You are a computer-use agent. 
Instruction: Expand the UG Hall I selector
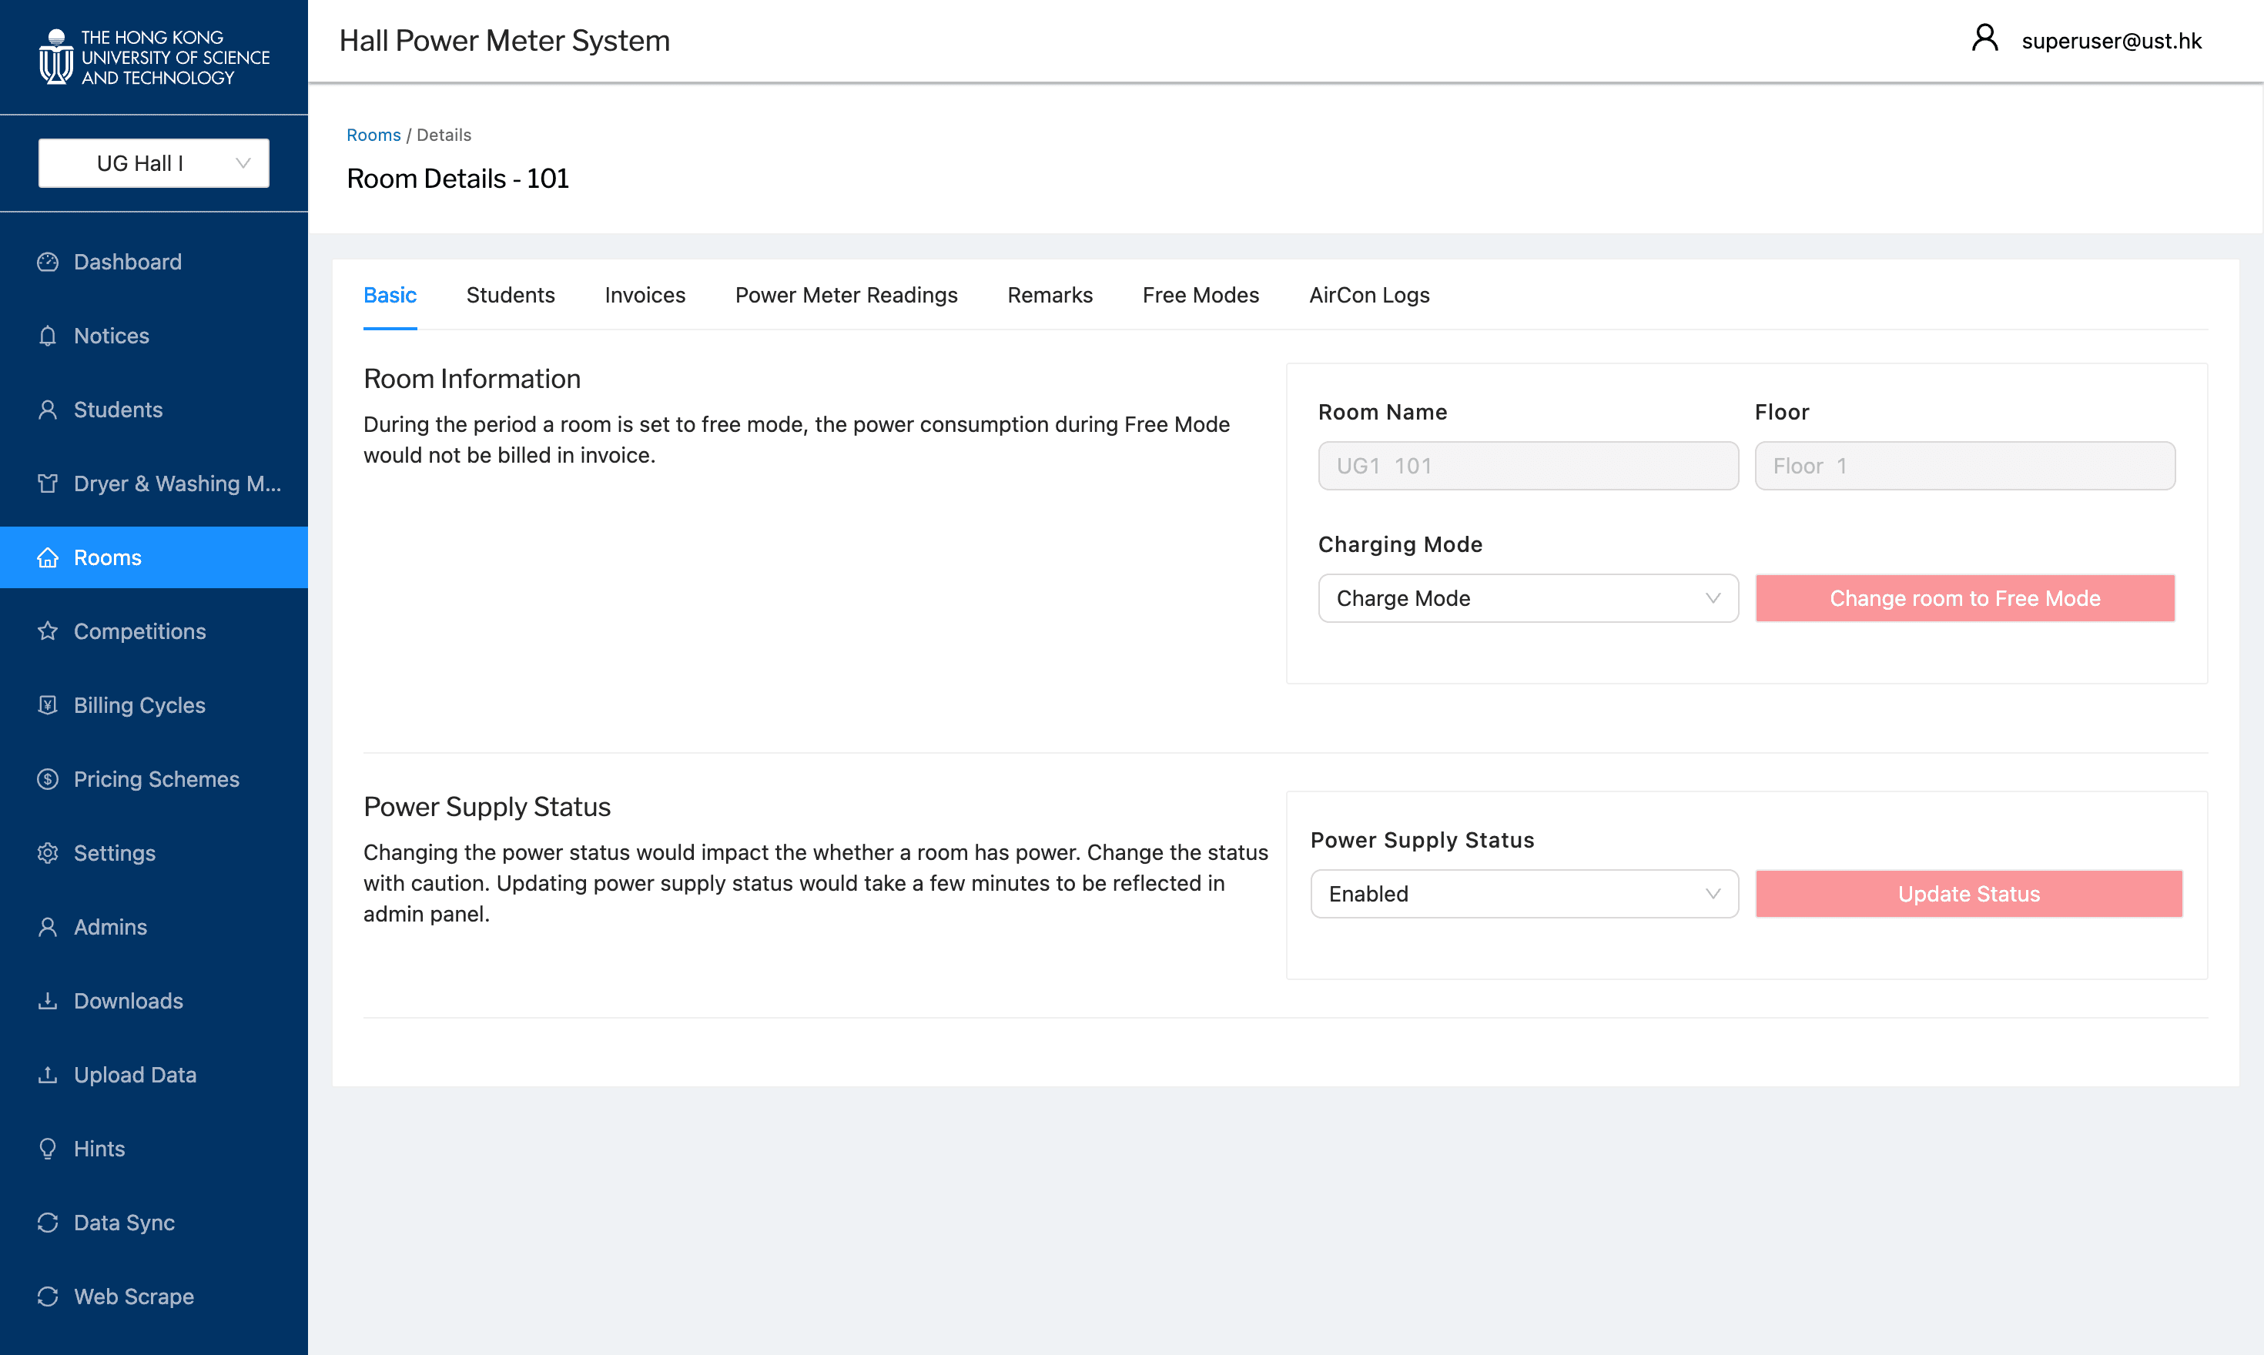tap(153, 163)
